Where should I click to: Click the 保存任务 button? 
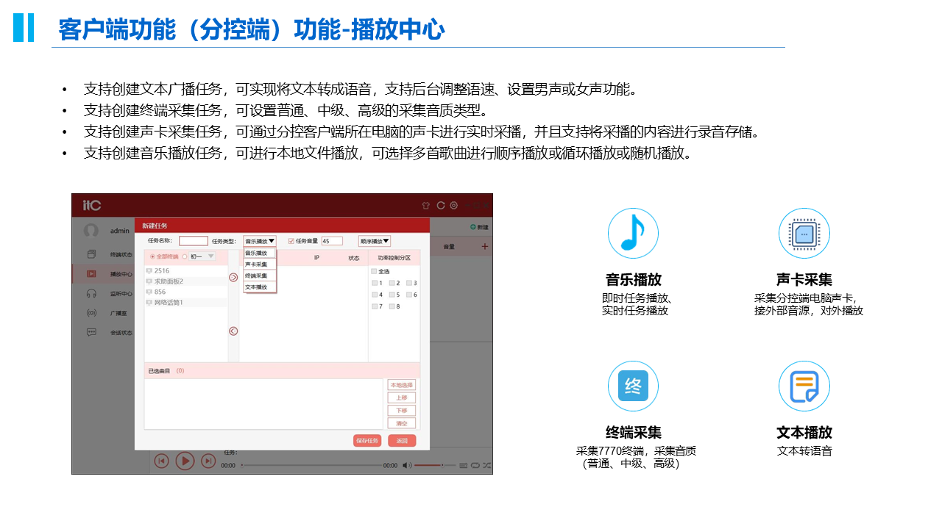(x=367, y=441)
